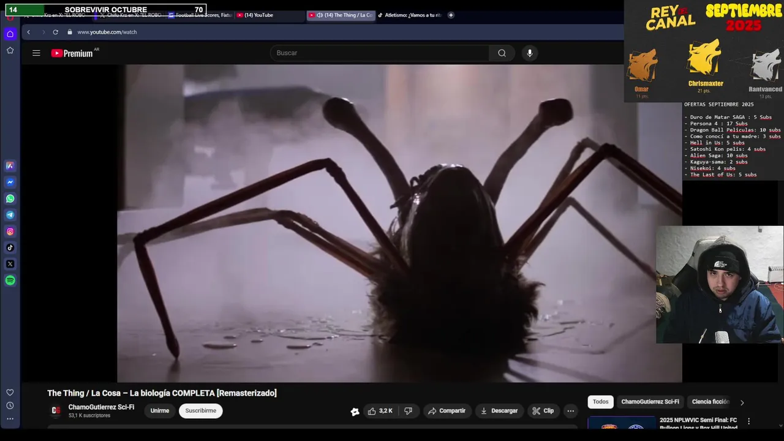Create a Clip with scissors button

tap(543, 411)
